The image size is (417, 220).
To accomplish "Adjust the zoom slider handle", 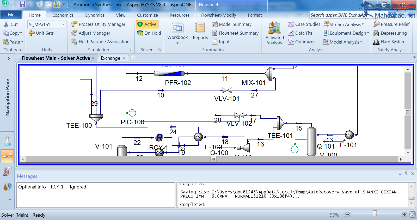I will (375, 214).
